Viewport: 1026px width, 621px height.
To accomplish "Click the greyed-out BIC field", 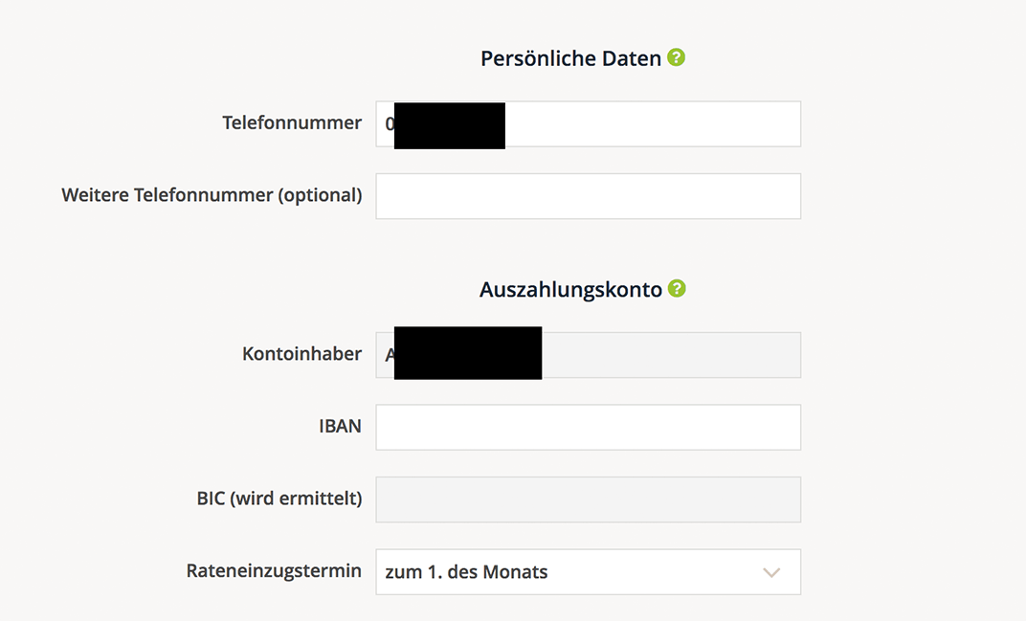I will pyautogui.click(x=589, y=499).
